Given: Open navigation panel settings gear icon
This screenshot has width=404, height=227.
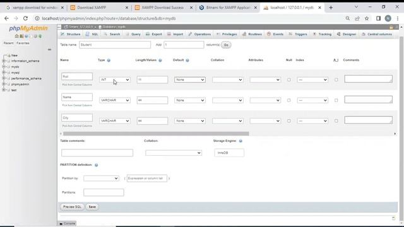Looking at the screenshot, I should pos(35,37).
